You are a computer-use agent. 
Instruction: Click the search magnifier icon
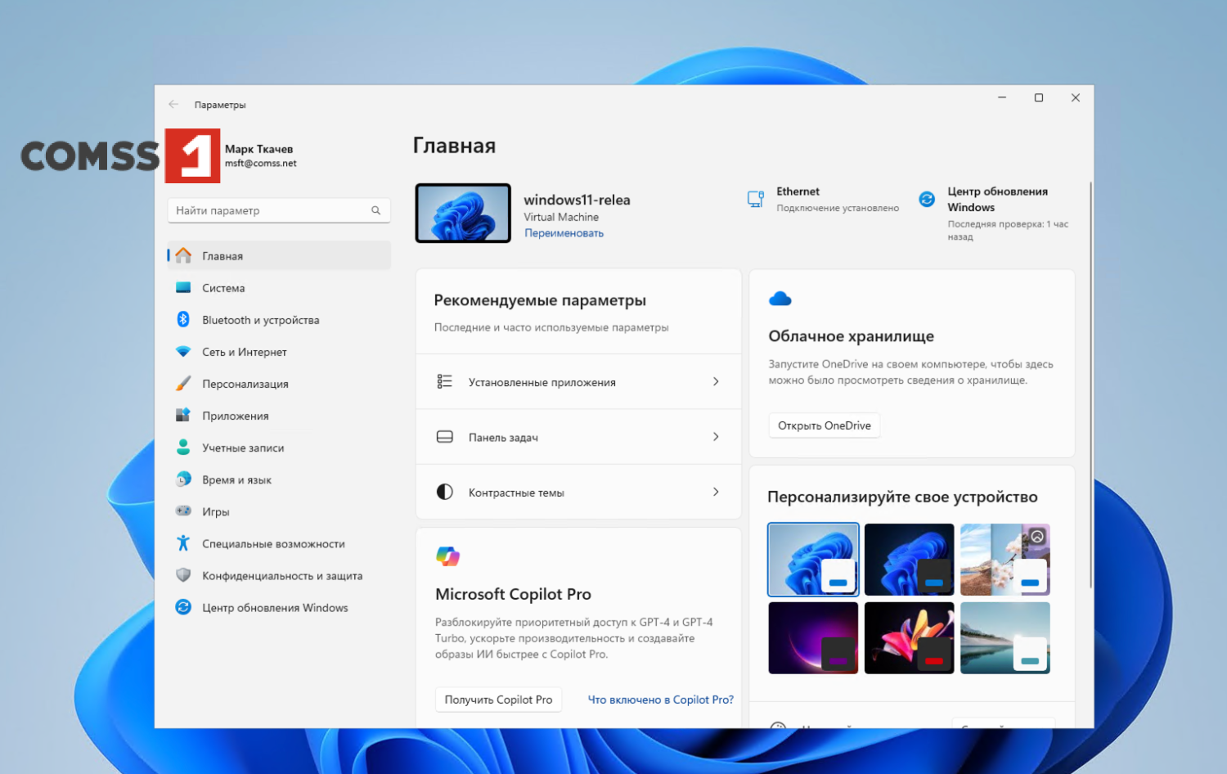[x=375, y=210]
